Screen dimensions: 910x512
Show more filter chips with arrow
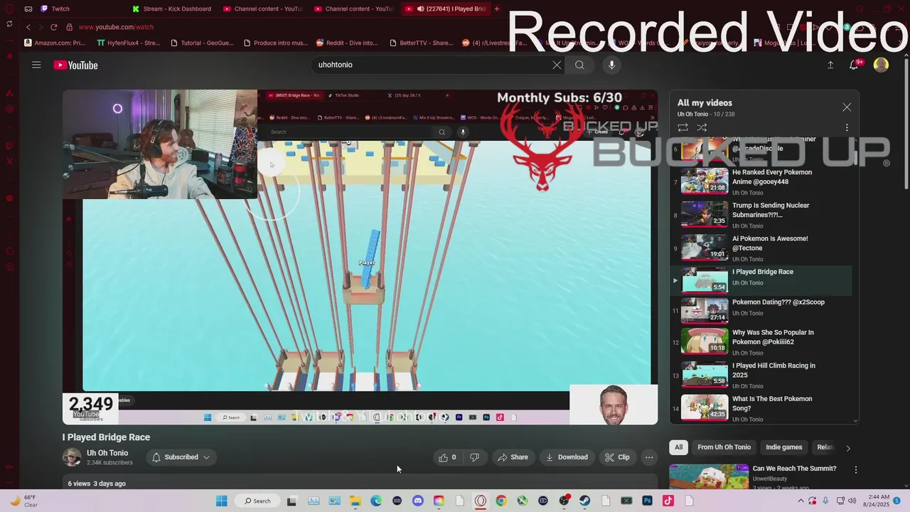847,448
